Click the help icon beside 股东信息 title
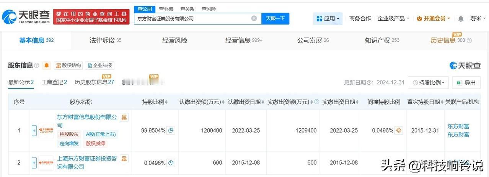Viewport: 489px width, 177px height. (37, 66)
